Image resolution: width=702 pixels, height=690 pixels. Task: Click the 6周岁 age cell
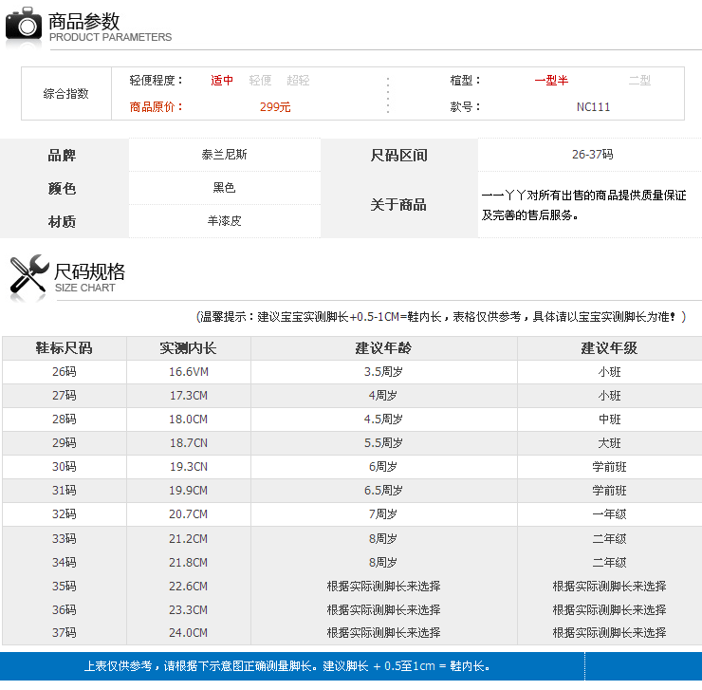click(x=383, y=467)
